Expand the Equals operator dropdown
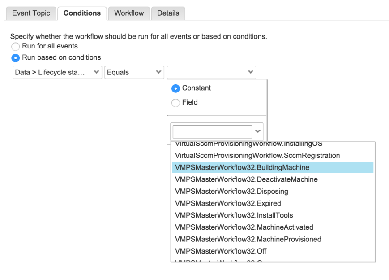This screenshot has height=280, width=389. [134, 72]
